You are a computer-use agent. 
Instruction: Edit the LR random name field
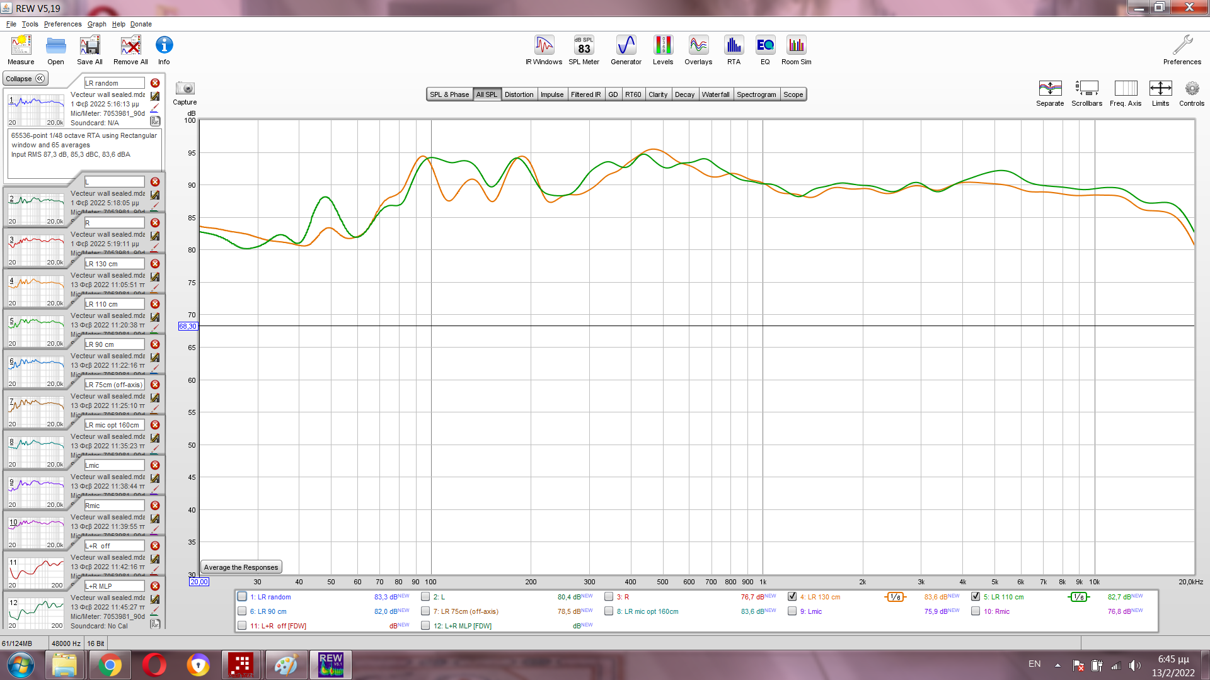[x=114, y=83]
